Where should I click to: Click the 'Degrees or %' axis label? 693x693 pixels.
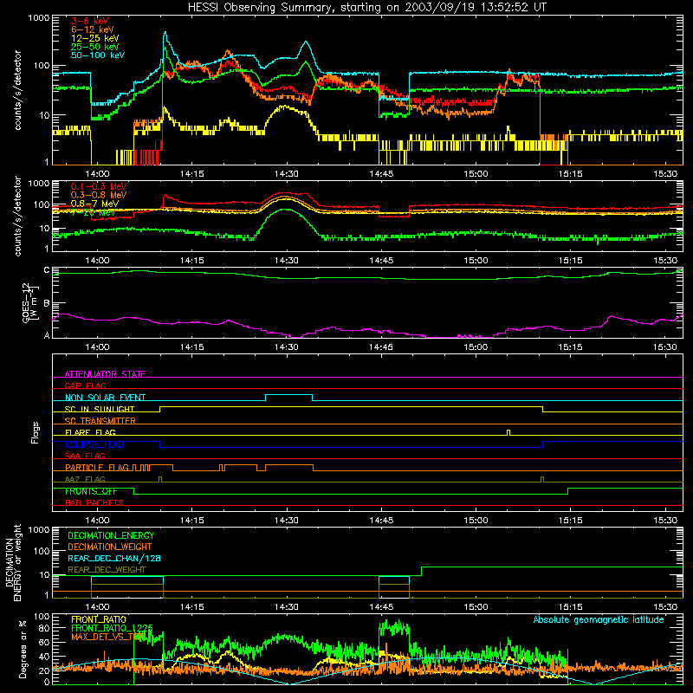coord(23,649)
